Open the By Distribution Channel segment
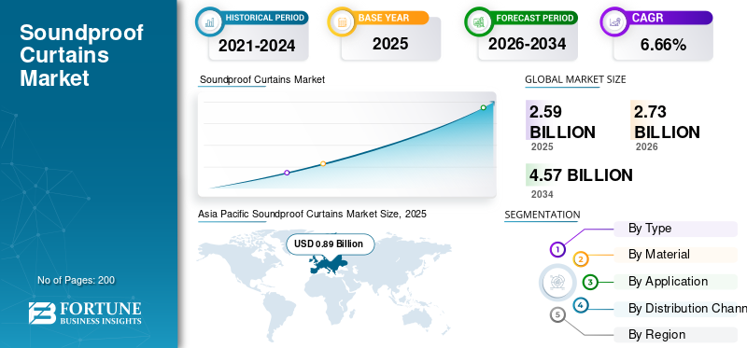747x348 pixels. point(681,309)
